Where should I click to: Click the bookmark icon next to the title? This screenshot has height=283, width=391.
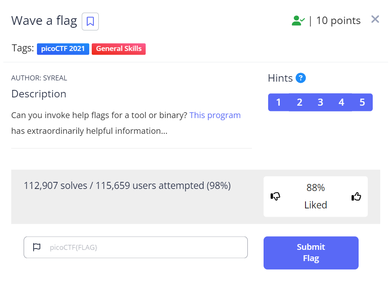[x=90, y=21]
